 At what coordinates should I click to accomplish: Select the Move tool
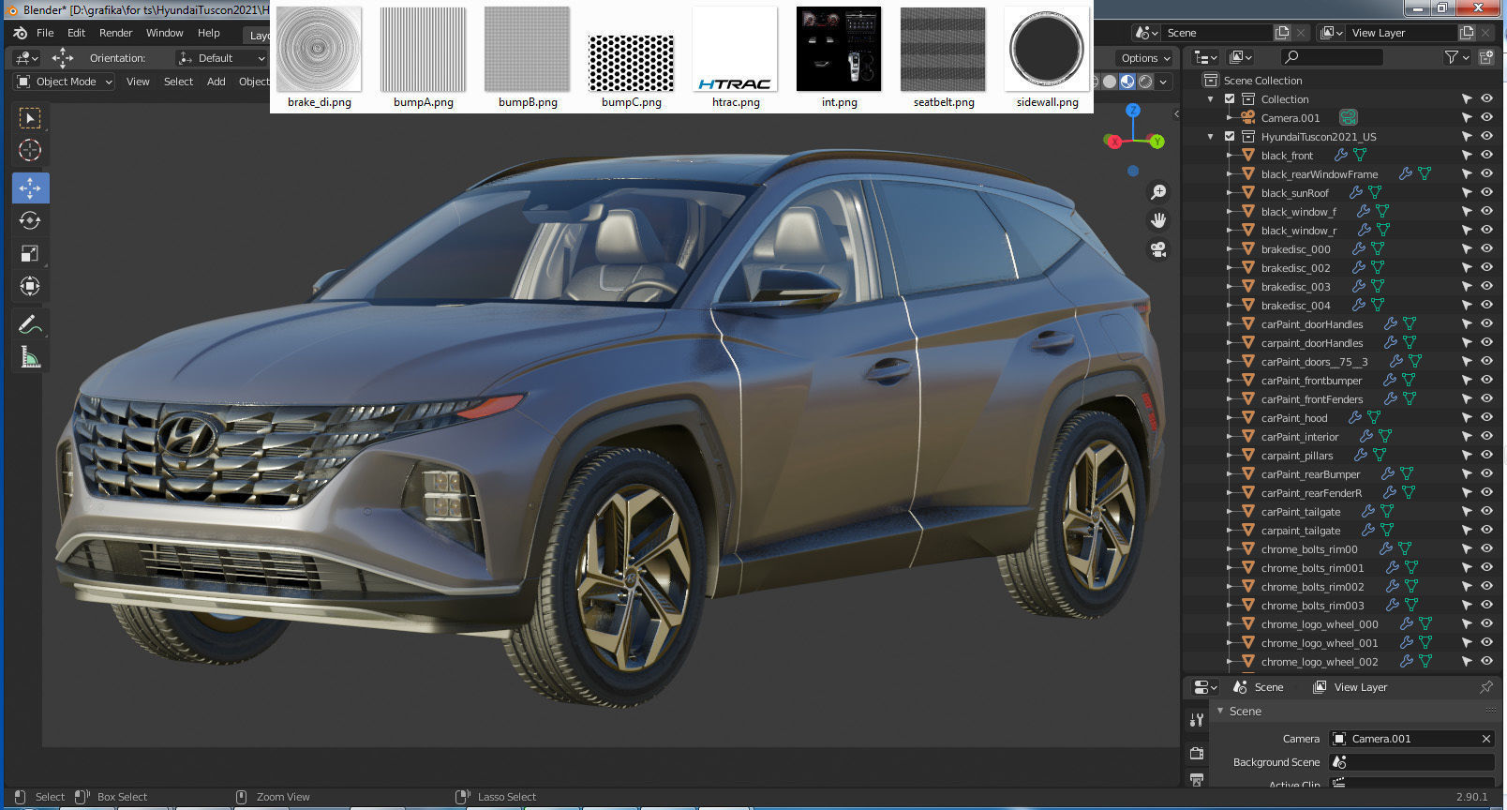pos(30,188)
